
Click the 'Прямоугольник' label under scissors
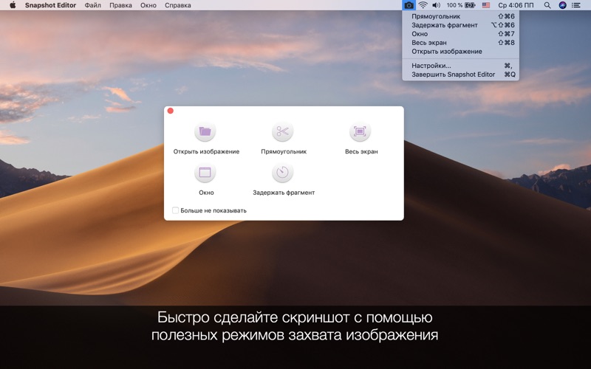click(284, 151)
